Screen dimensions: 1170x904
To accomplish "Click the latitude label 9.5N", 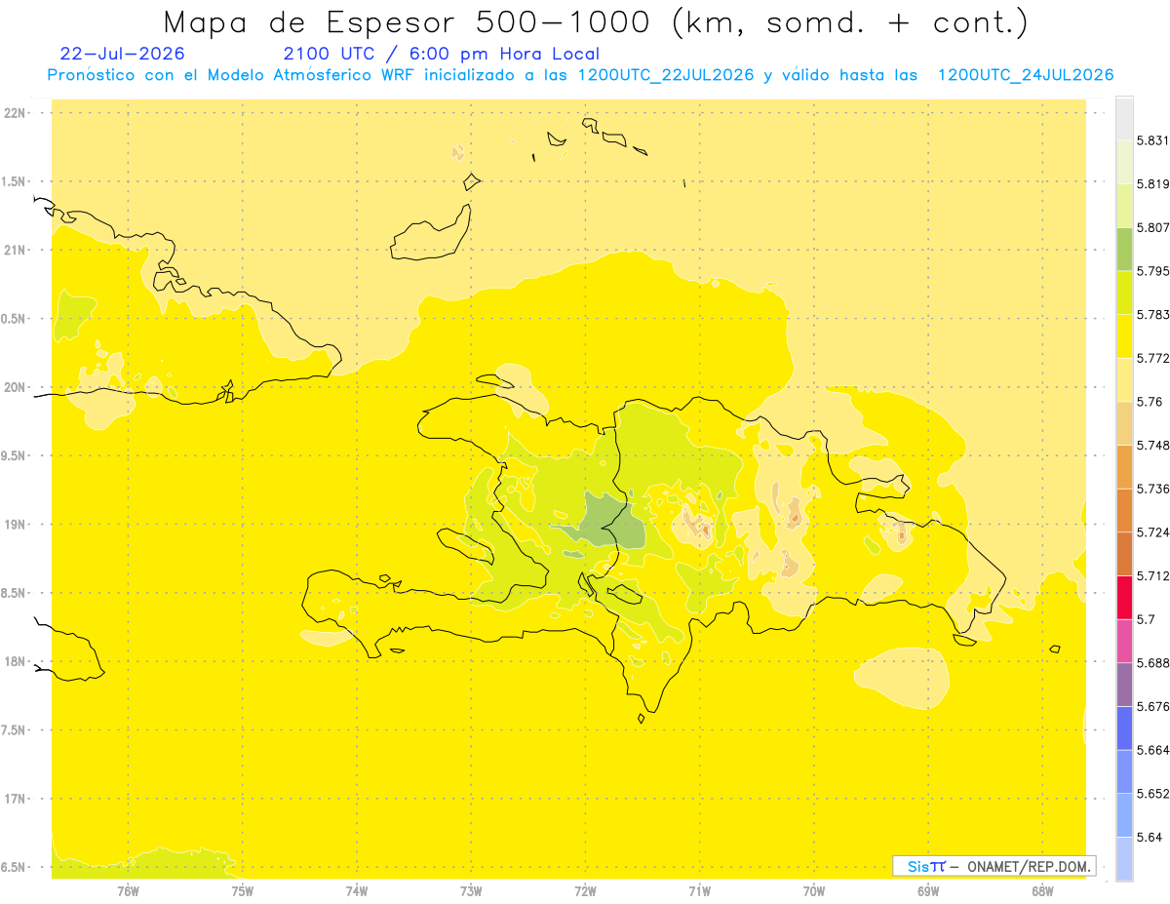I will point(15,455).
